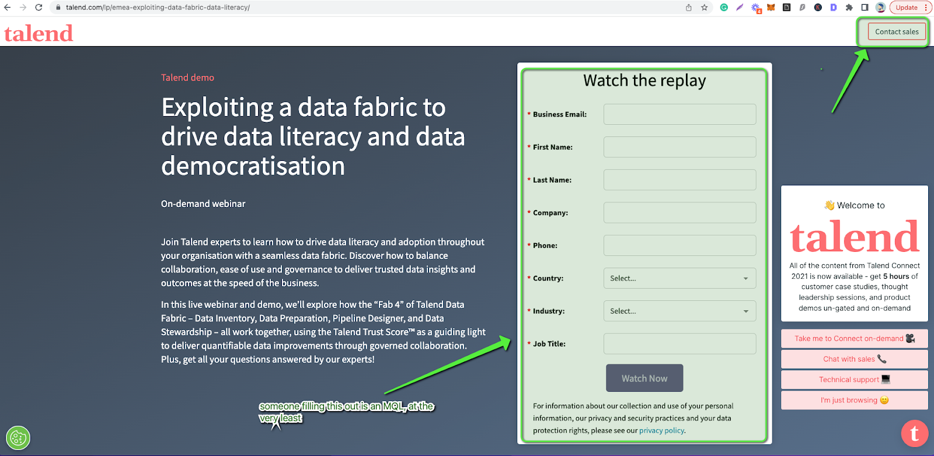Select Chat with sales option
Viewport: 934px width, 456px height.
pyautogui.click(x=855, y=359)
